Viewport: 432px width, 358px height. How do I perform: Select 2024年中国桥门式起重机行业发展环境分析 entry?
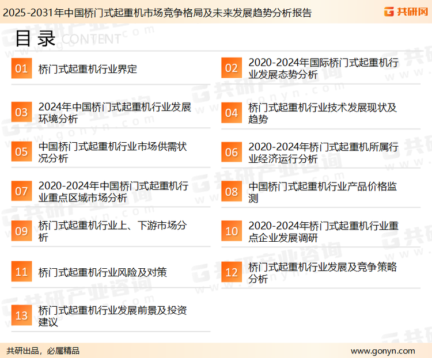click(115, 113)
